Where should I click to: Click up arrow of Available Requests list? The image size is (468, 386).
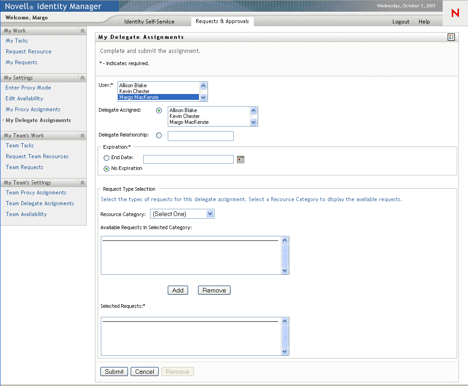coord(285,240)
